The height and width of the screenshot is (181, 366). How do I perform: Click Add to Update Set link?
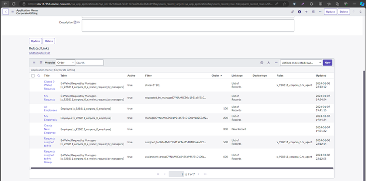[x=40, y=53]
